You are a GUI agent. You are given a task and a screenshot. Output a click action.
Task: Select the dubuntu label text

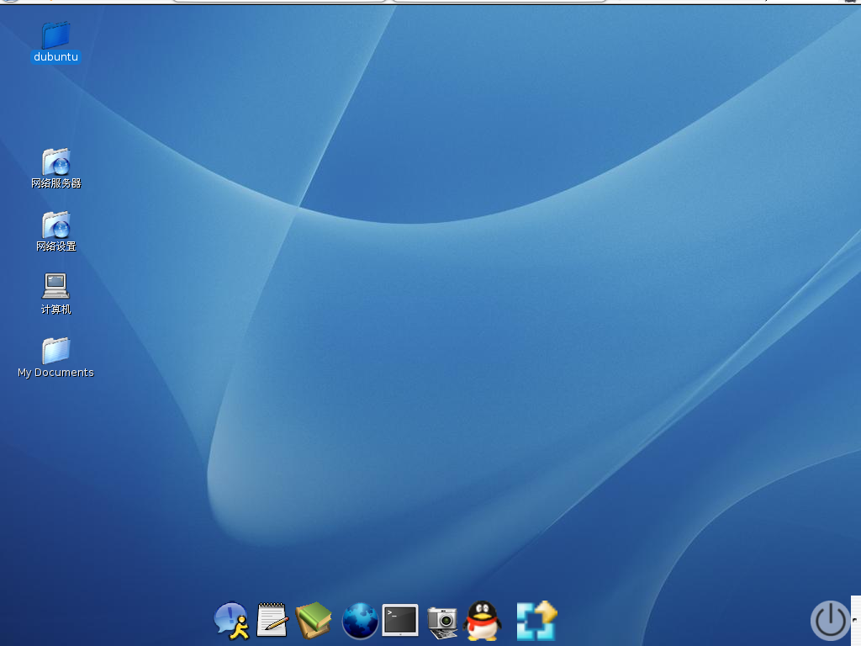point(55,56)
